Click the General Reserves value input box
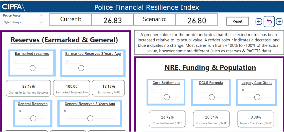The image size is (284, 132). (x=26, y=111)
